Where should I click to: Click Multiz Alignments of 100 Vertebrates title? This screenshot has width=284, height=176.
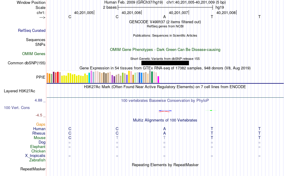click(x=165, y=120)
